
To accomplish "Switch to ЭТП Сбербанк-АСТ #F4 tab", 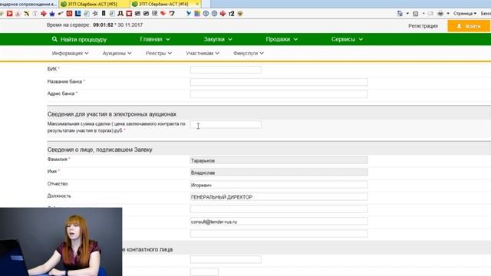I will click(166, 4).
